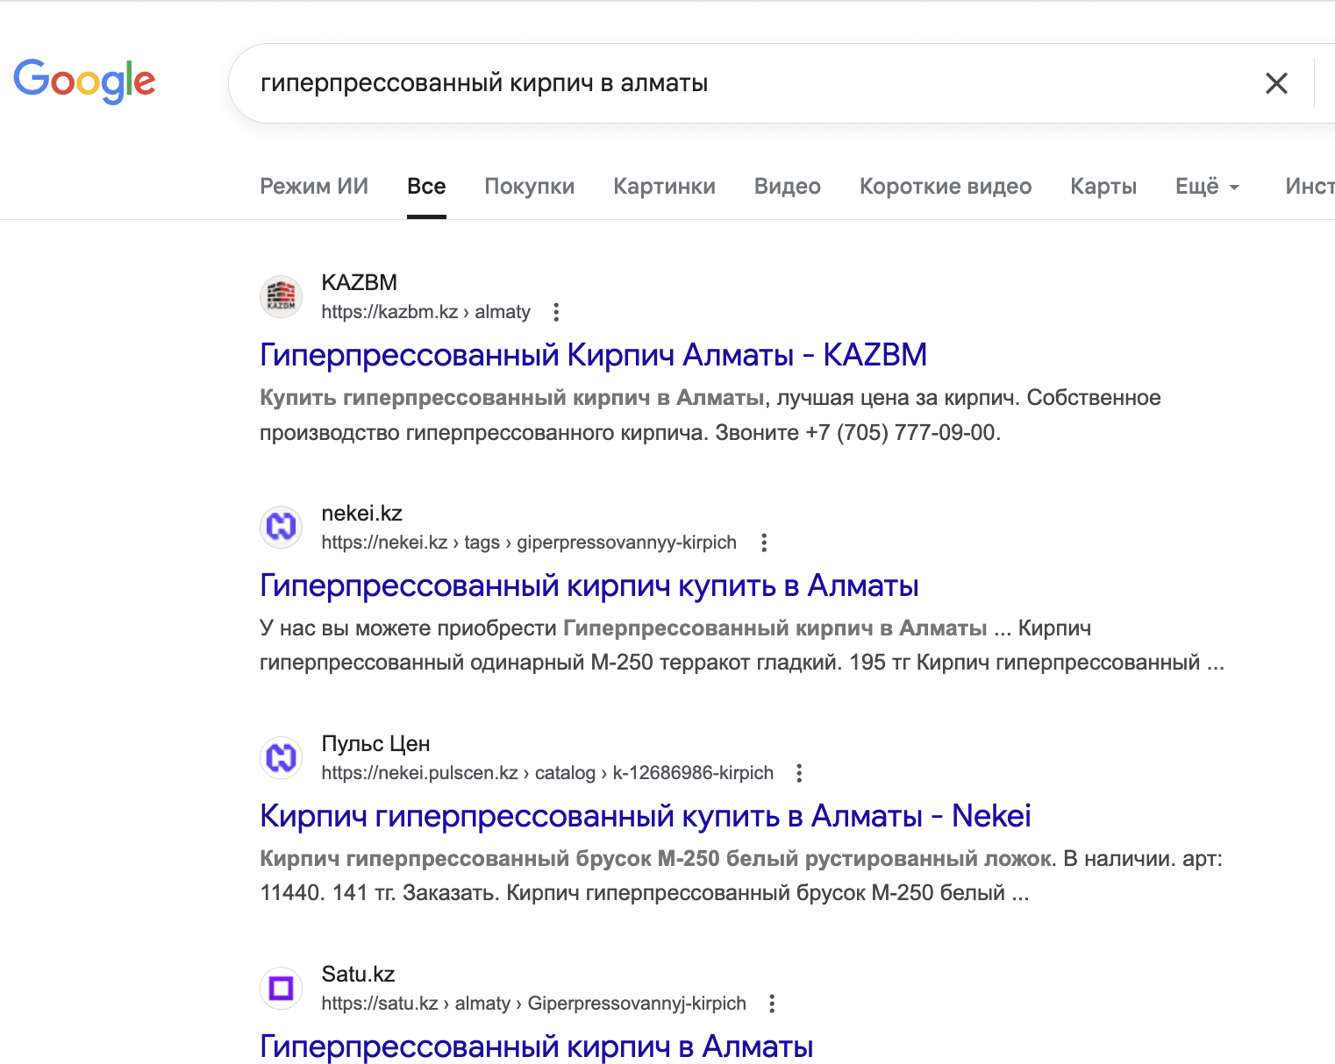
Task: Click snippet starting У нас вы можете приобрести
Action: [x=675, y=628]
